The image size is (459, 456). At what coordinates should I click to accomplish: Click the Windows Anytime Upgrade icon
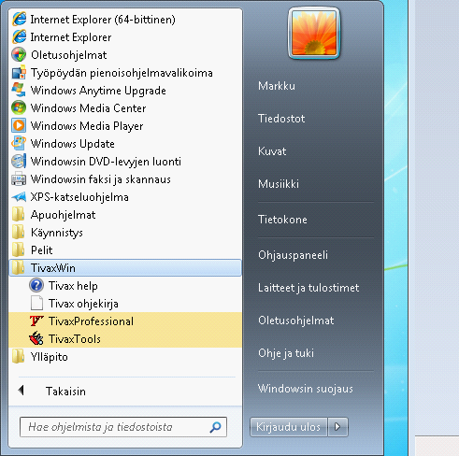tap(19, 91)
